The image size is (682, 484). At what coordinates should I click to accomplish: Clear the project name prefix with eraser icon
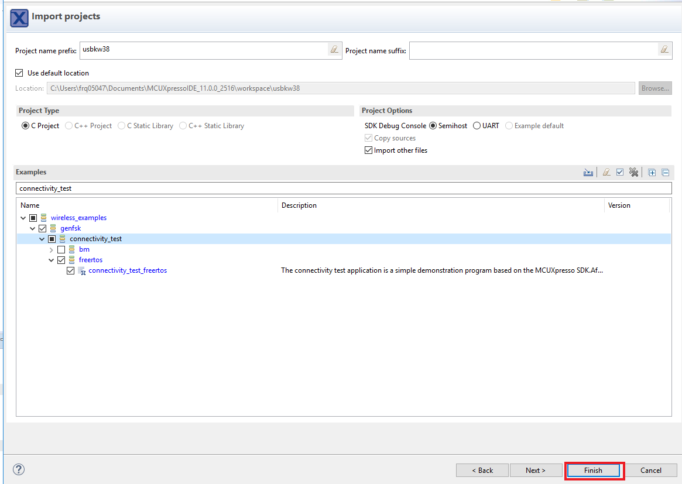tap(334, 50)
